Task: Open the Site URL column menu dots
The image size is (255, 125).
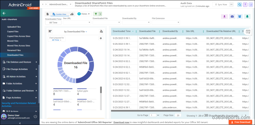Action: (203, 31)
